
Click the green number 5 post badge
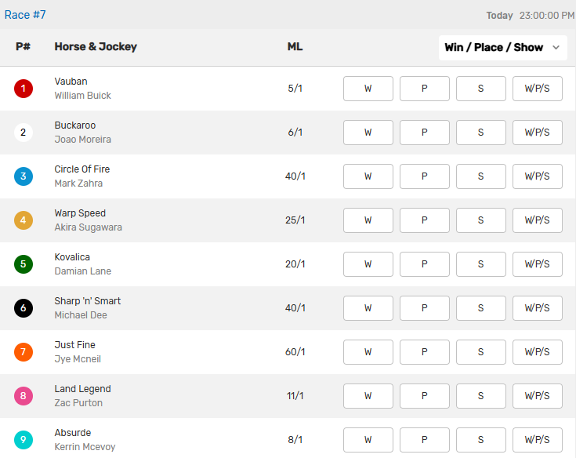click(x=23, y=264)
